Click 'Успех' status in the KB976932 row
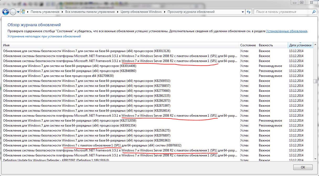 tap(244, 145)
